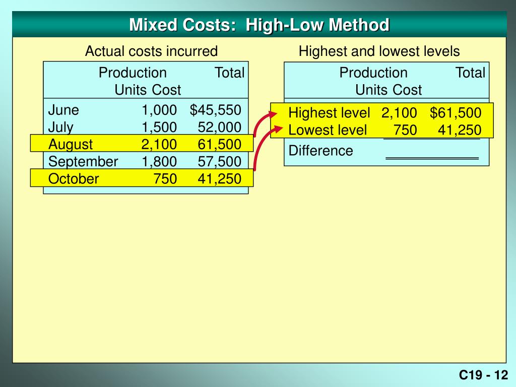
Task: Click the 'Difference' row label
Action: (321, 151)
